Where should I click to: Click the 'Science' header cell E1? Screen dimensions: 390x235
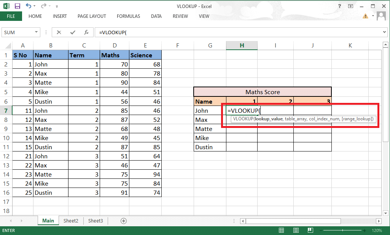pyautogui.click(x=145, y=55)
